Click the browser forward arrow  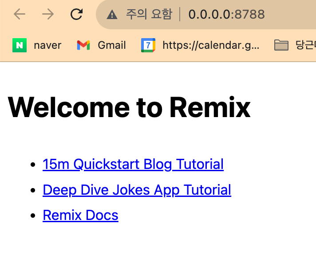48,14
